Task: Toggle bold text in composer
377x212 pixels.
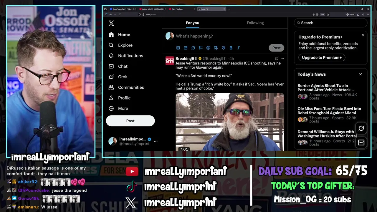Action: (x=231, y=48)
